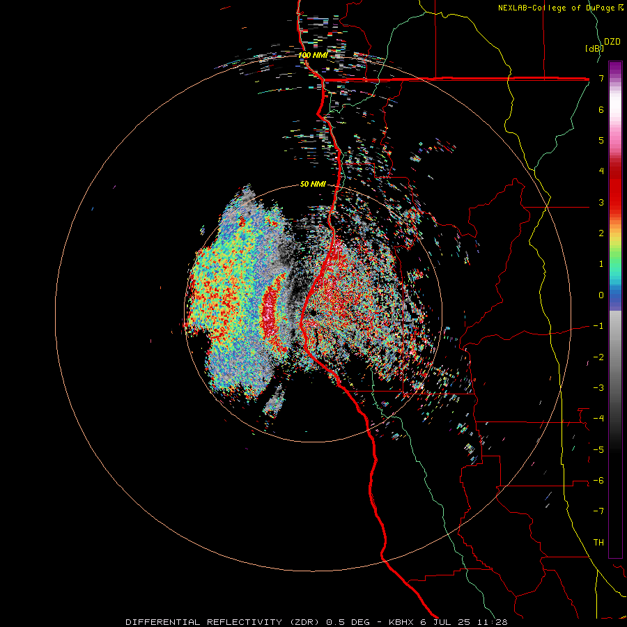The image size is (627, 627).
Task: Click the legend value 4
Action: (601, 171)
